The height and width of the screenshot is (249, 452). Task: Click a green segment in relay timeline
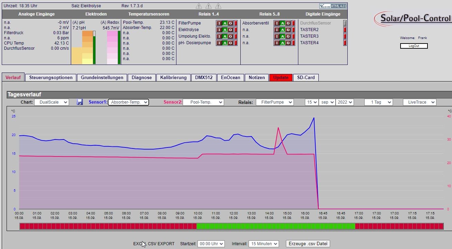(x=276, y=226)
